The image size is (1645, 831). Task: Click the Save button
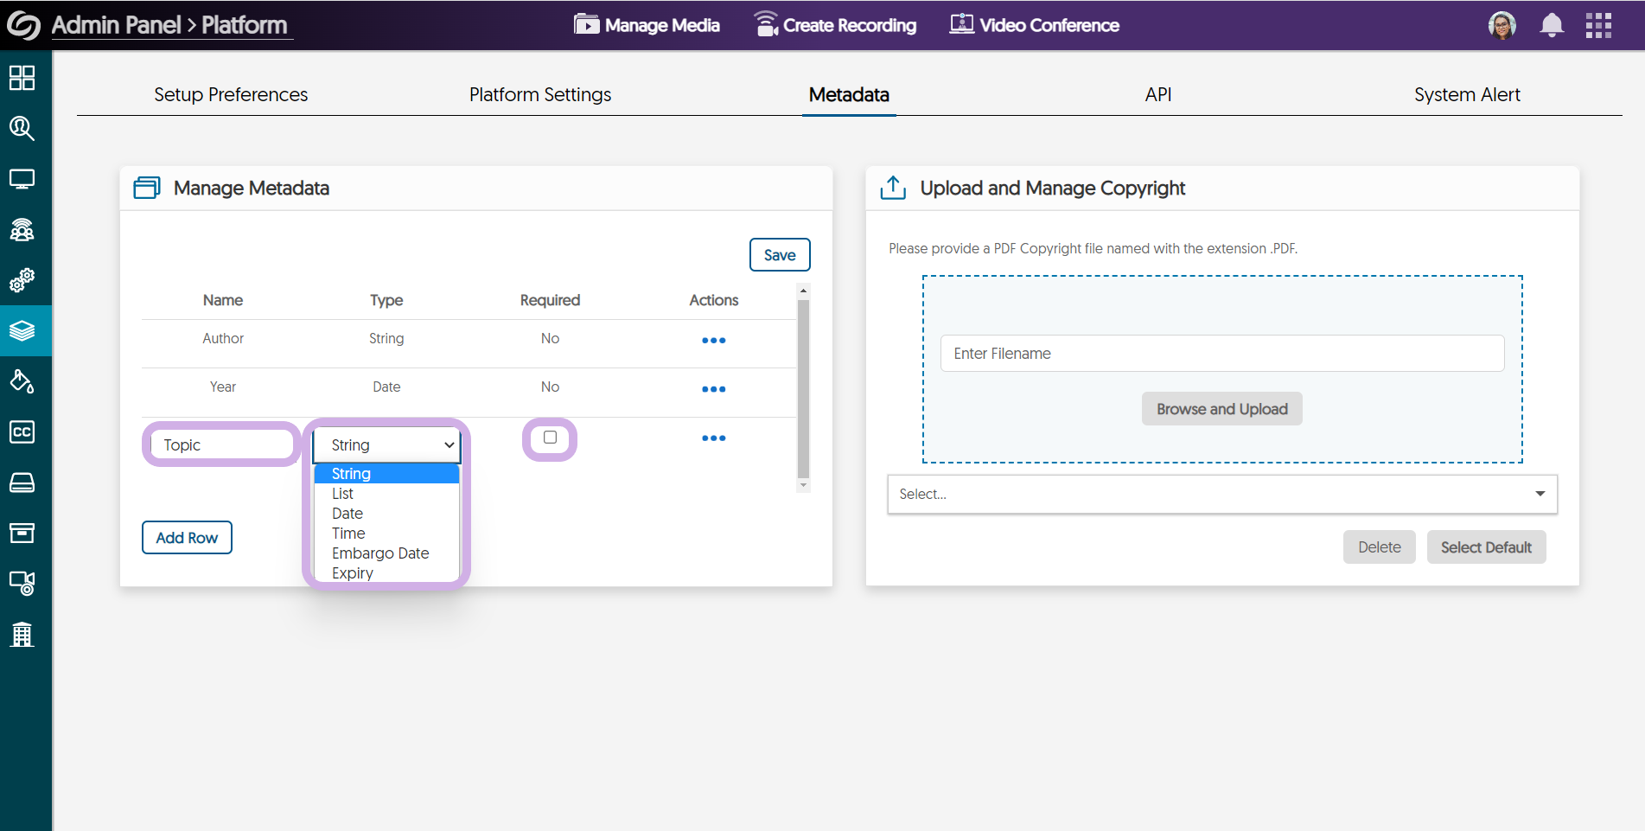[779, 255]
